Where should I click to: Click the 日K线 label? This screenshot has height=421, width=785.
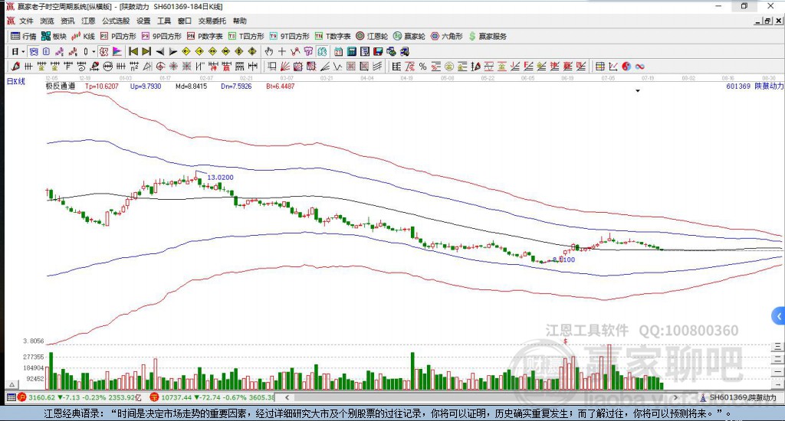(15, 81)
